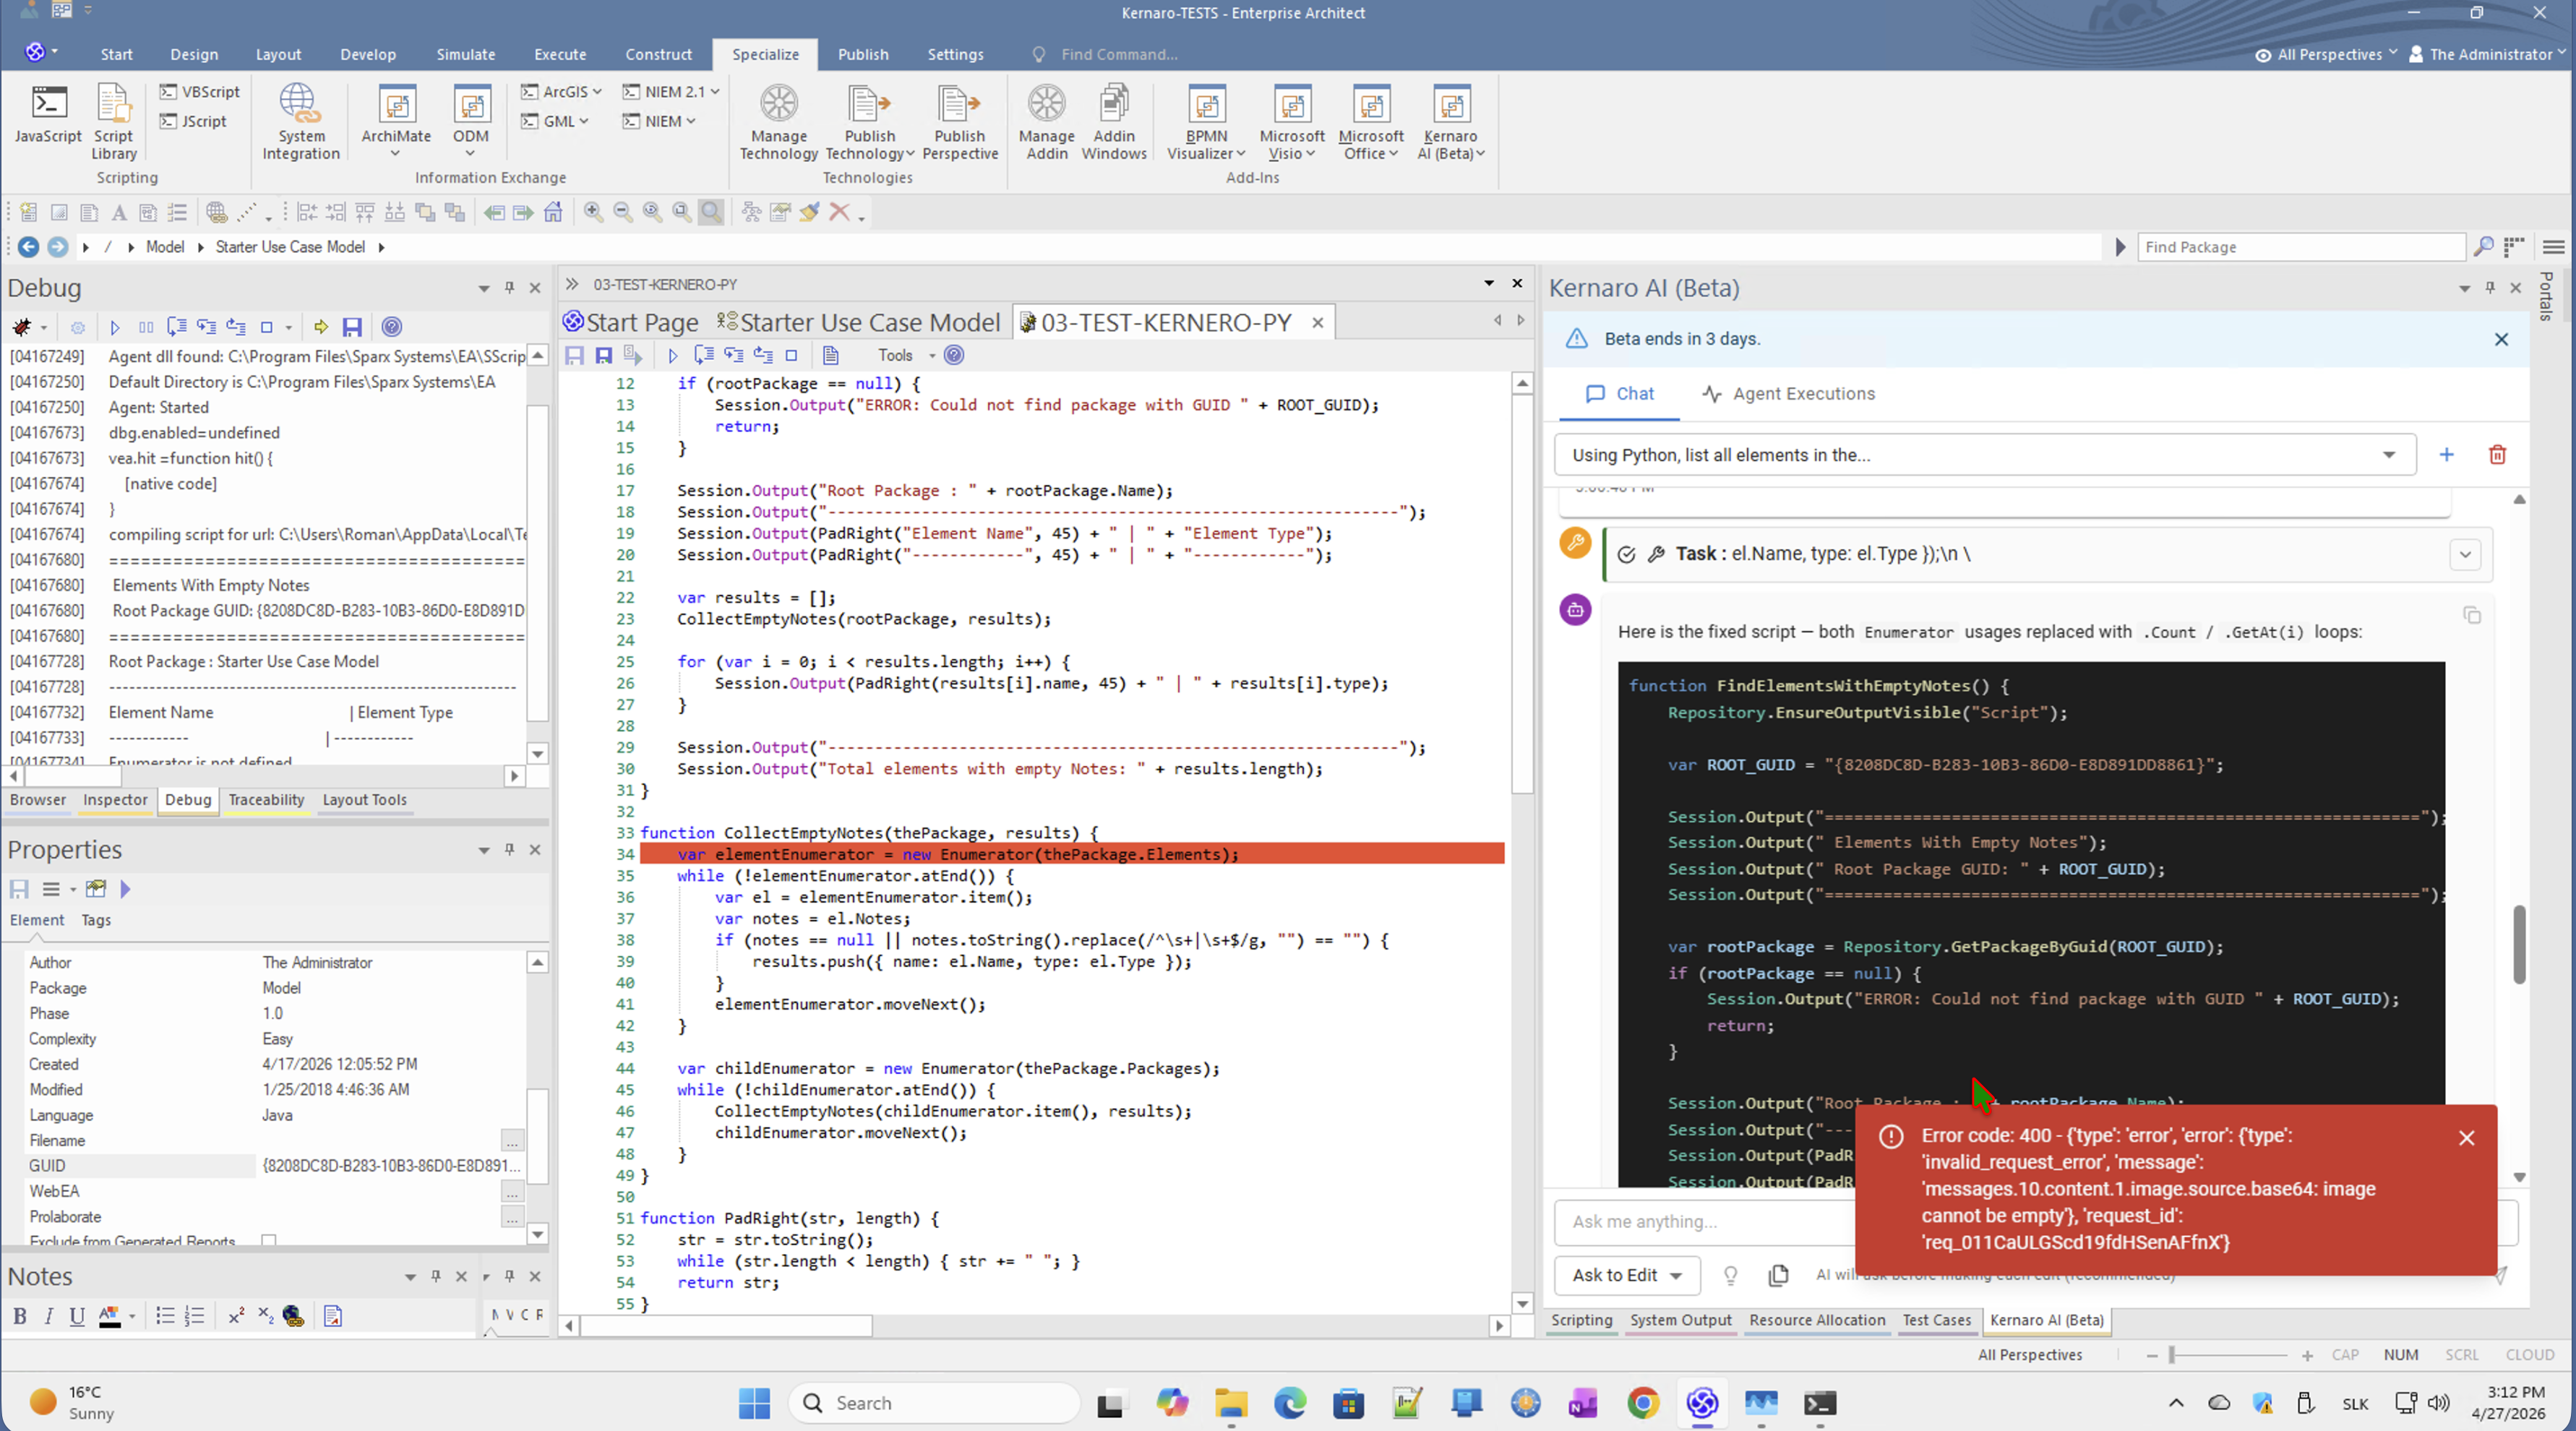Select the Starter Use Case Model tab

(858, 322)
